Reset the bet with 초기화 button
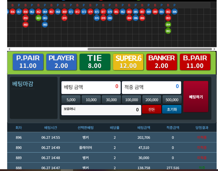The width and height of the screenshot is (218, 171). pyautogui.click(x=172, y=109)
